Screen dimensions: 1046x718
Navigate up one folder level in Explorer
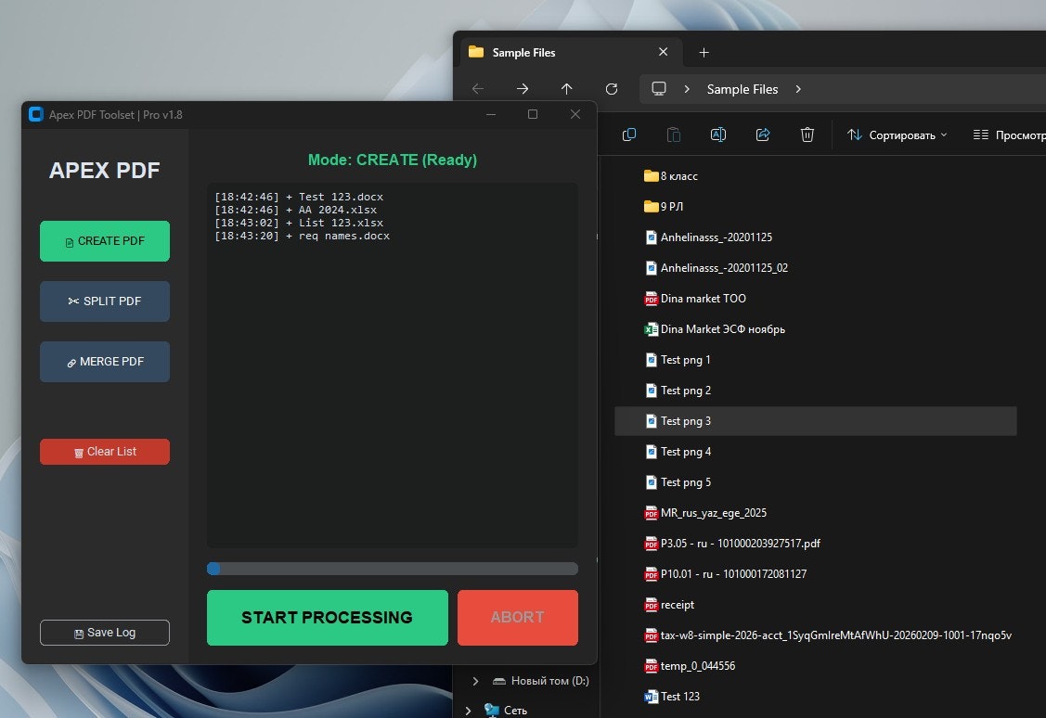pos(566,89)
